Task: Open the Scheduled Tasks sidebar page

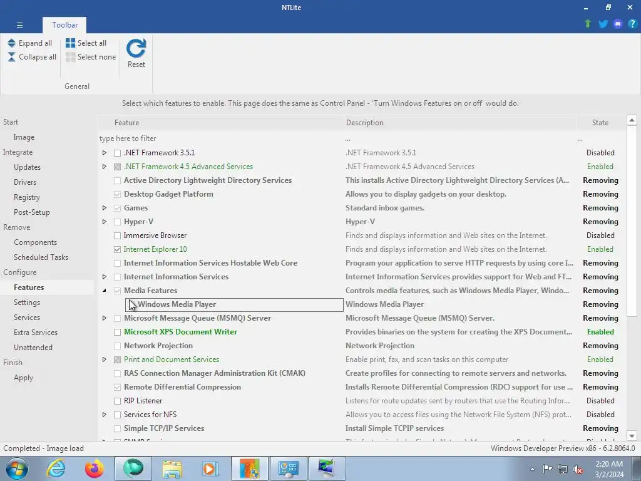Action: tap(41, 257)
